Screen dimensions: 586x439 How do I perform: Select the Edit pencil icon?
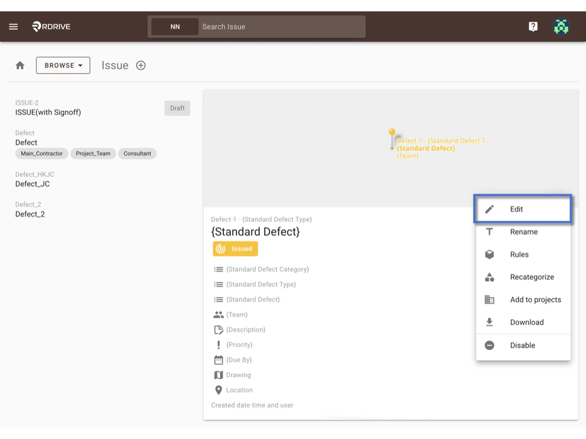pyautogui.click(x=490, y=209)
